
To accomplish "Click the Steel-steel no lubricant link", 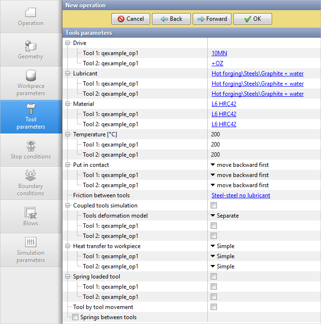I will 241,195.
